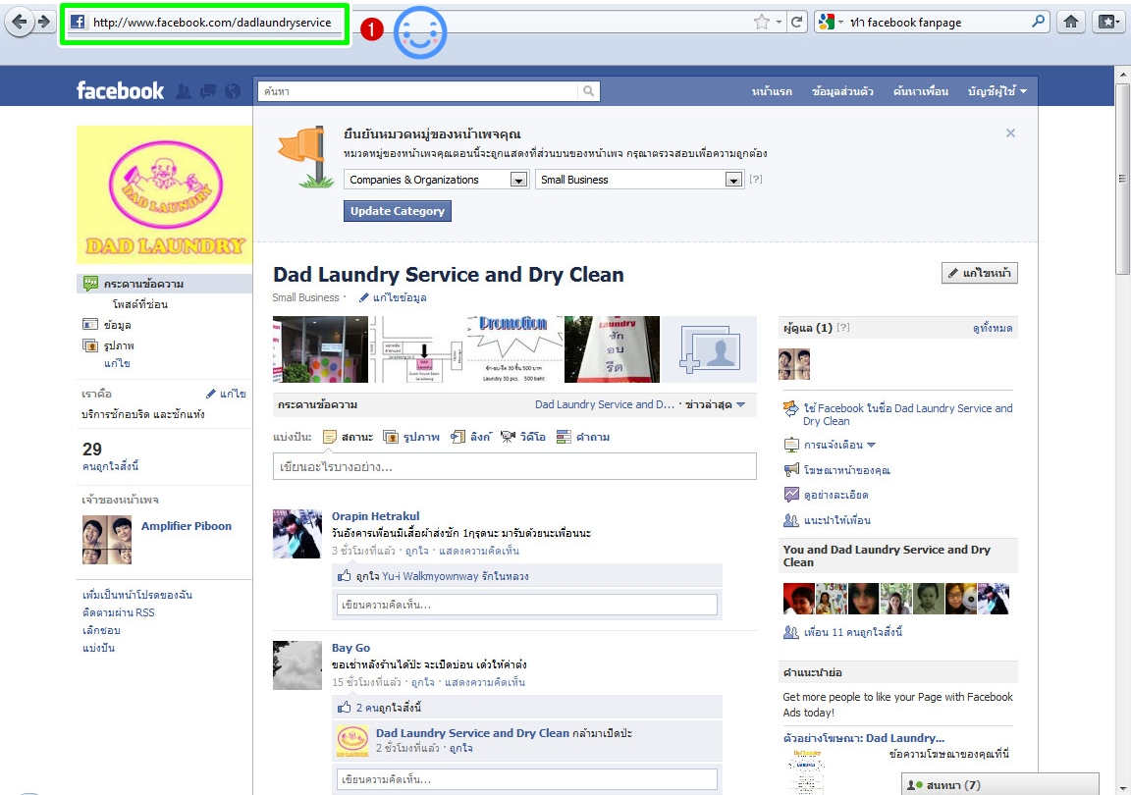Reload the page with the refresh icon
Screen dimensions: 1131x795
click(797, 23)
